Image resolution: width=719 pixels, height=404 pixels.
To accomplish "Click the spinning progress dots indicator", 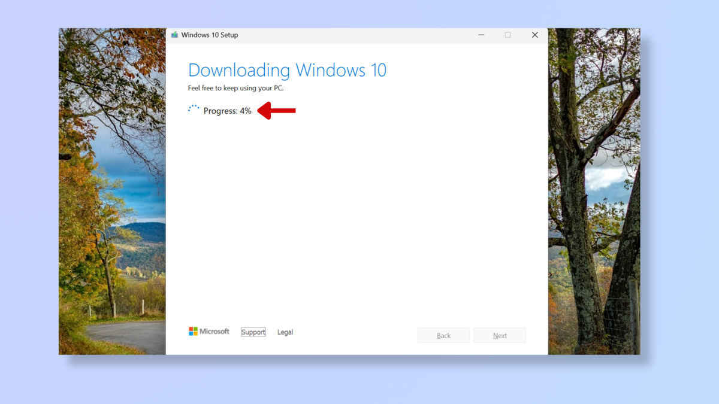I will (x=193, y=109).
